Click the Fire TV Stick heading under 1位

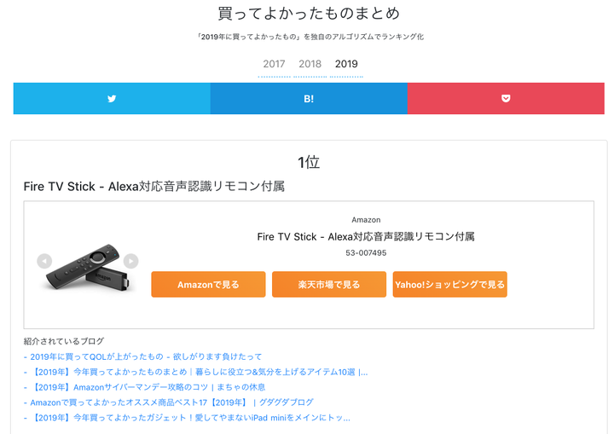(x=154, y=187)
